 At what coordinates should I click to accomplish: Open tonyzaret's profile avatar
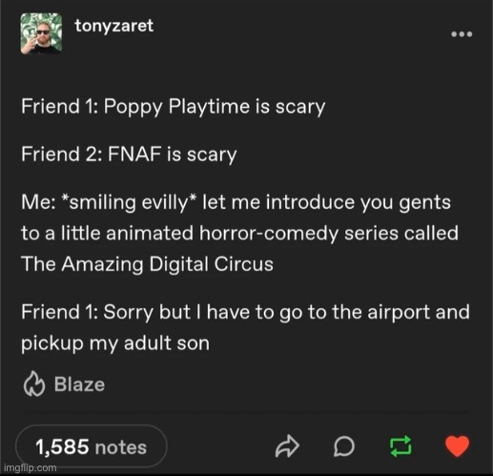[x=41, y=33]
